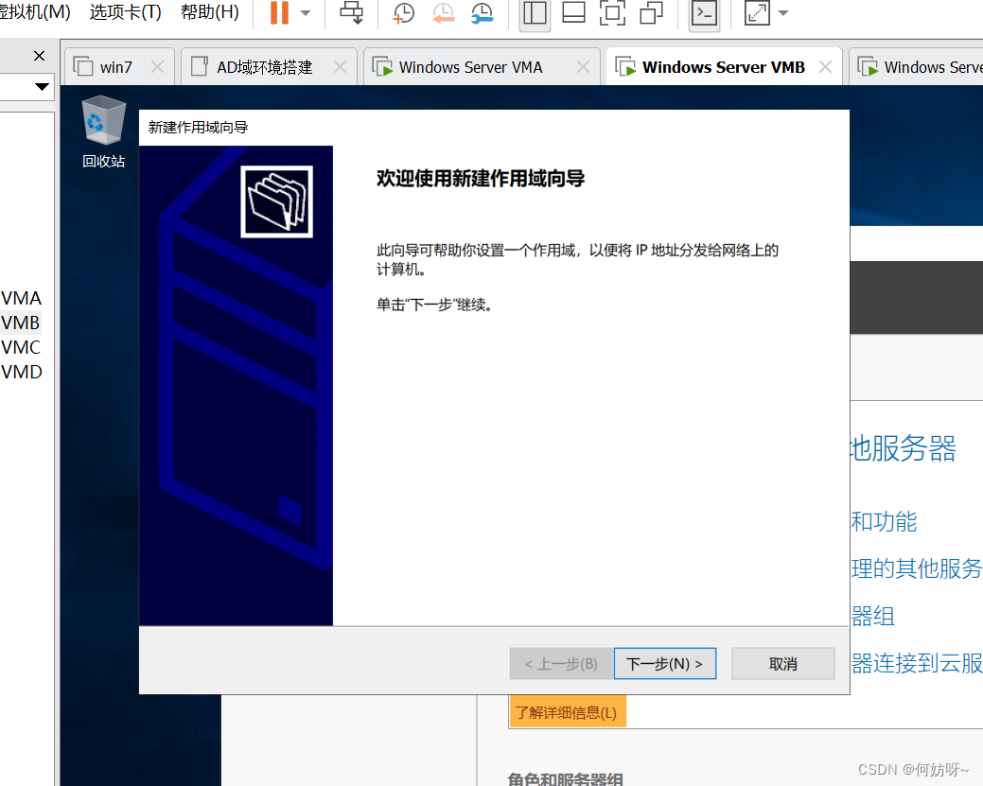This screenshot has height=786, width=983.
Task: Click 取消 button in the wizard
Action: (x=783, y=664)
